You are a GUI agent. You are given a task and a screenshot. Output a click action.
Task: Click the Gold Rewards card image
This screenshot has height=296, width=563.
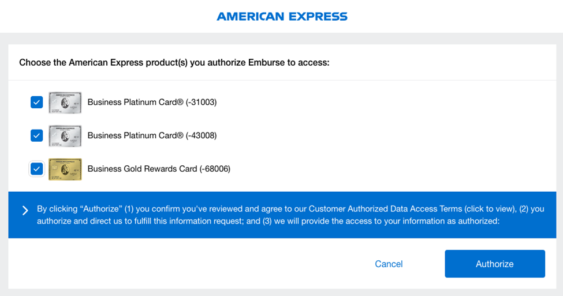[65, 169]
